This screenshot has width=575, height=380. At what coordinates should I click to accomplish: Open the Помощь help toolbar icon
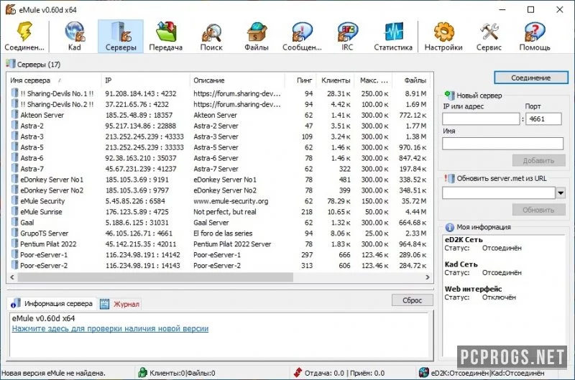[535, 36]
